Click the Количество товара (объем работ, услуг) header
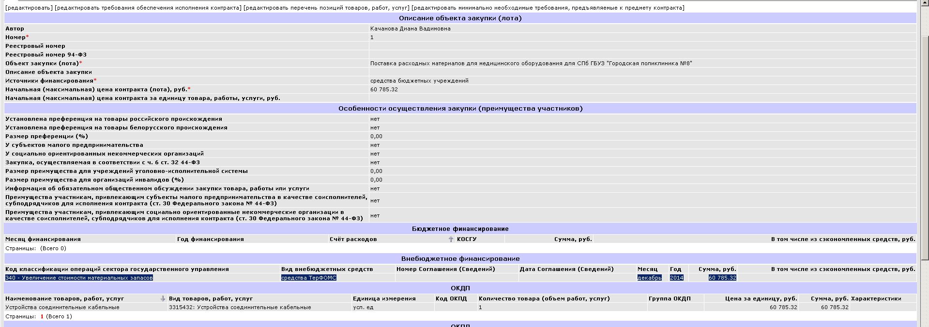The image size is (929, 327). click(x=544, y=299)
